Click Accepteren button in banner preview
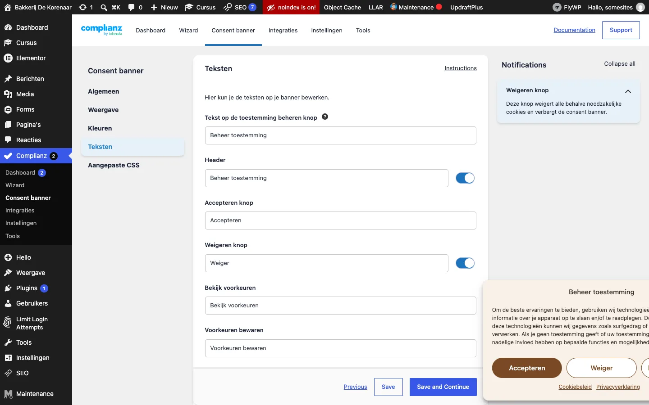This screenshot has height=405, width=649. pos(527,368)
